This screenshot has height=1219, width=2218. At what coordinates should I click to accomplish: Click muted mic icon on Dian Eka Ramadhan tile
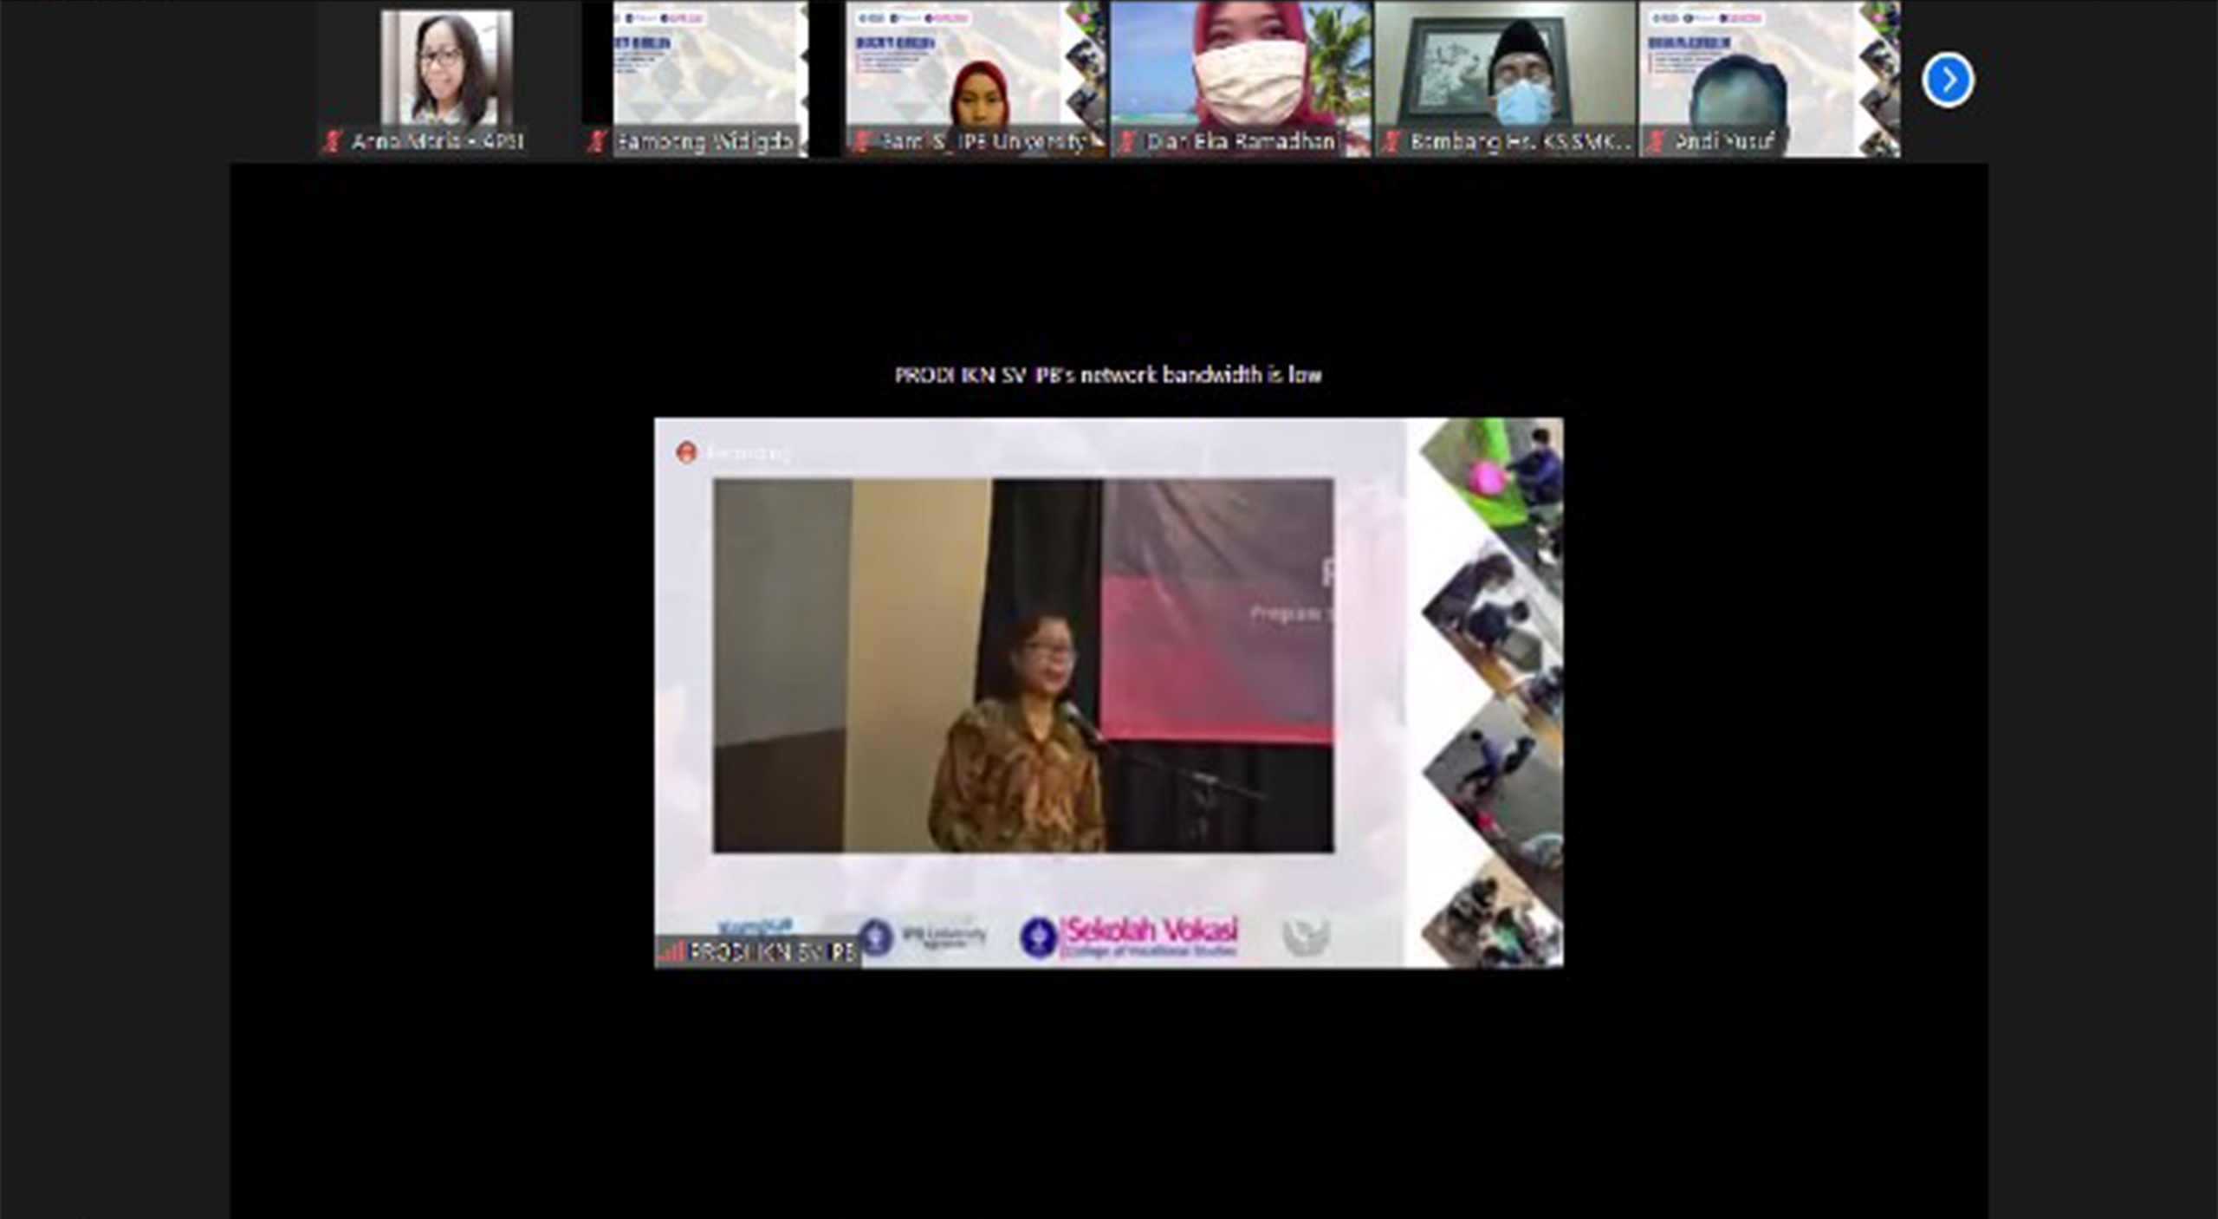point(1126,141)
